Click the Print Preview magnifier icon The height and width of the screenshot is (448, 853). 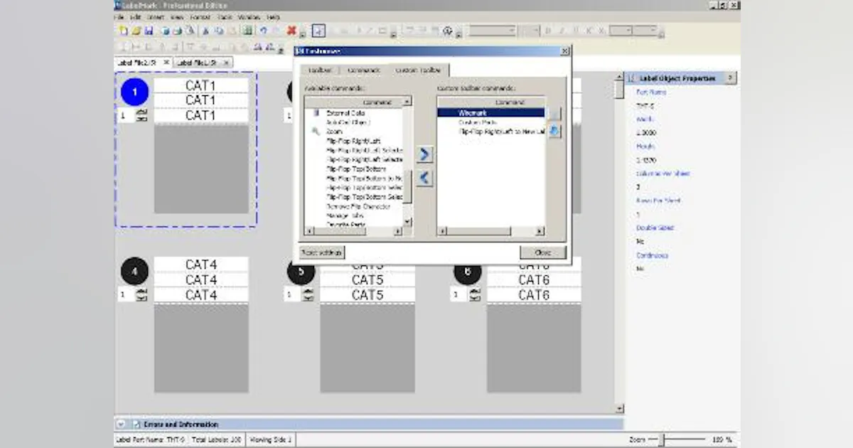(191, 31)
